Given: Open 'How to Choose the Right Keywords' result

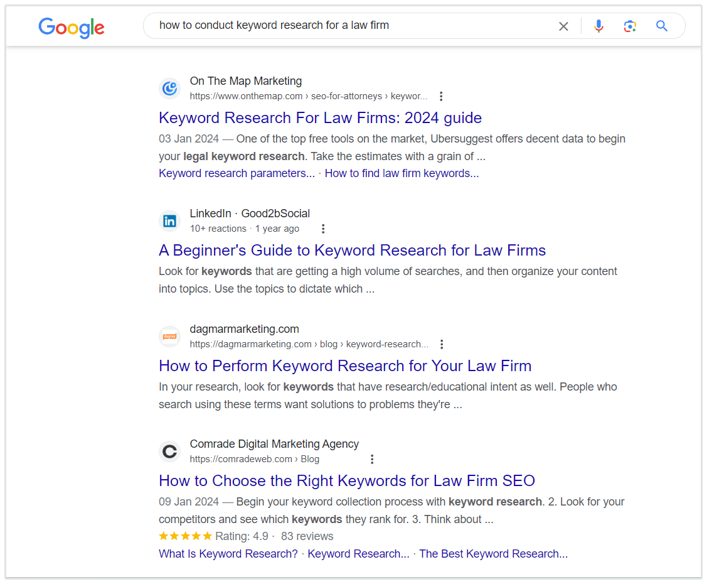Looking at the screenshot, I should coord(346,481).
